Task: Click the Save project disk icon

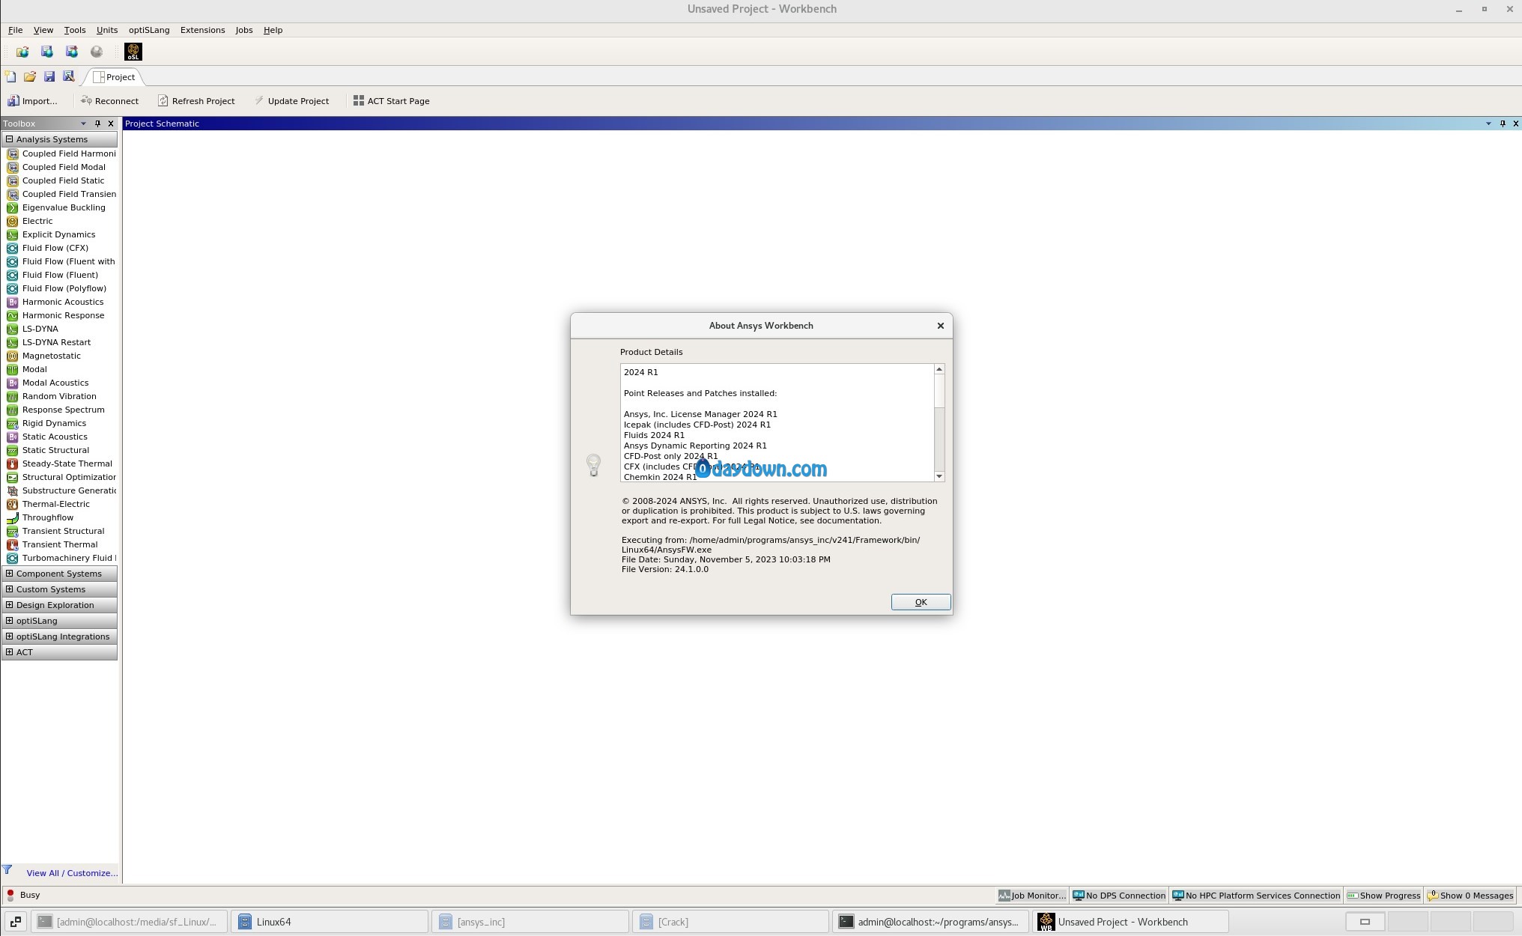Action: (x=49, y=76)
